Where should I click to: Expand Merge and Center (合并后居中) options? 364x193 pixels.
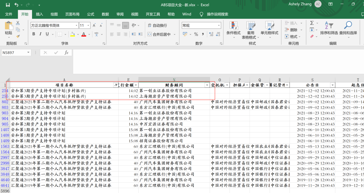click(175, 34)
